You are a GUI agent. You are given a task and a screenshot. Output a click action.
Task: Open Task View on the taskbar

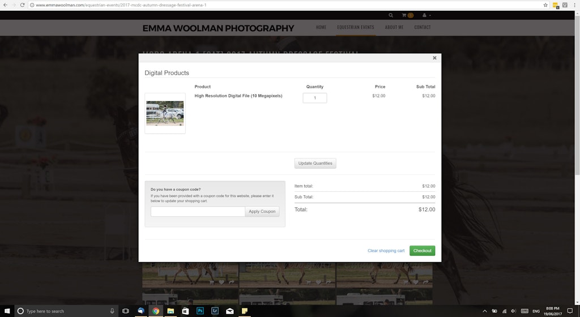click(126, 311)
